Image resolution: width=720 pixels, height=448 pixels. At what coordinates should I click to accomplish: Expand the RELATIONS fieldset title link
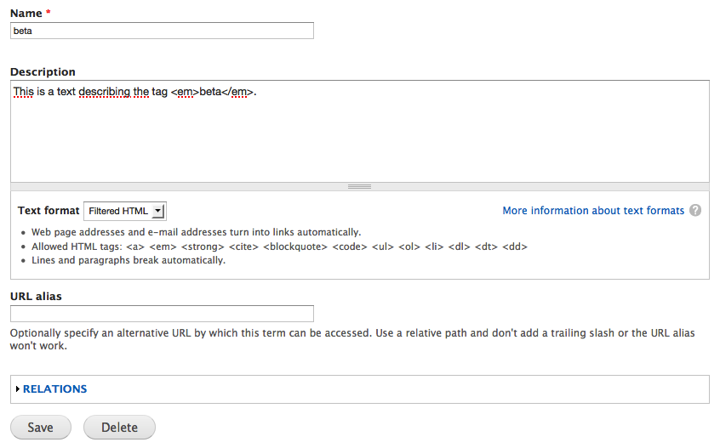(x=54, y=389)
